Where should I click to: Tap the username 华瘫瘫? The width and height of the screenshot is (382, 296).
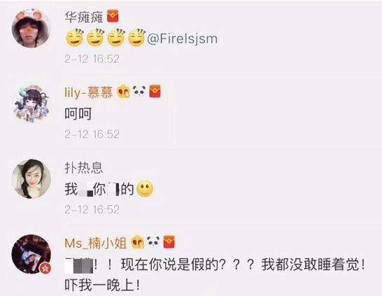click(84, 17)
